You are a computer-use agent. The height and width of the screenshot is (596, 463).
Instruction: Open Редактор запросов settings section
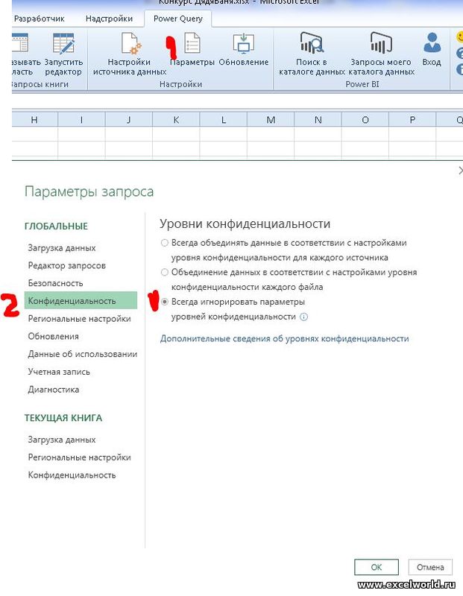pyautogui.click(x=67, y=265)
